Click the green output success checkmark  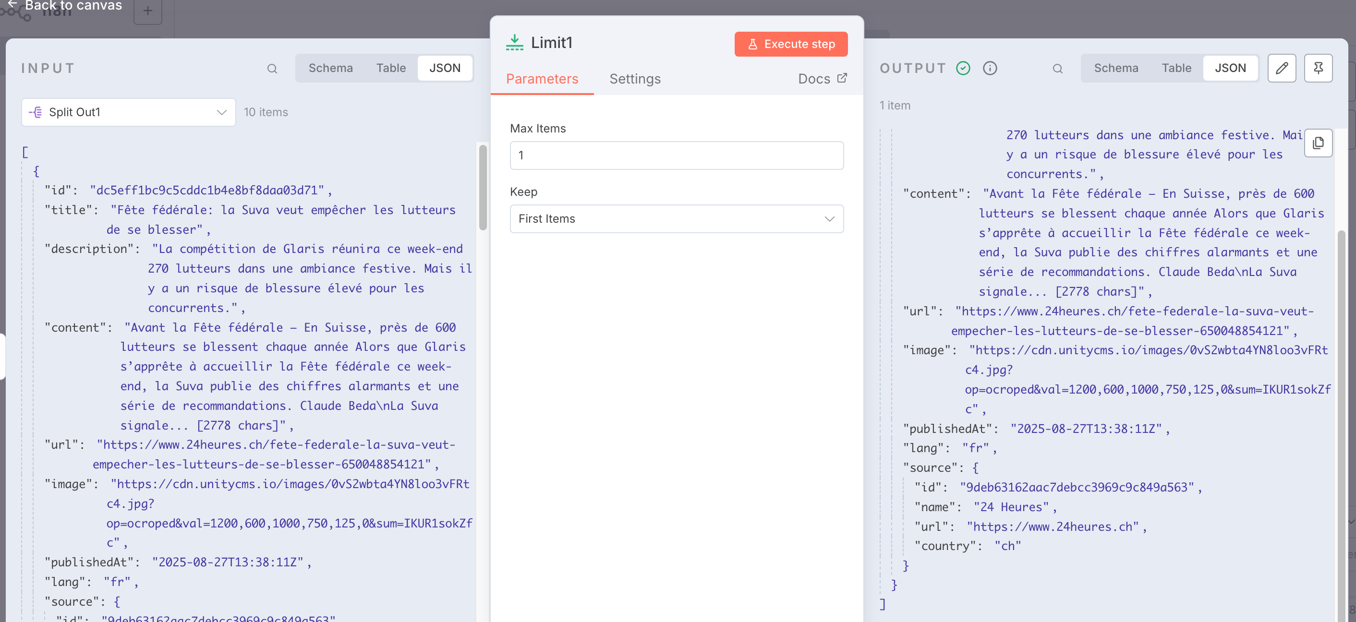(x=963, y=68)
